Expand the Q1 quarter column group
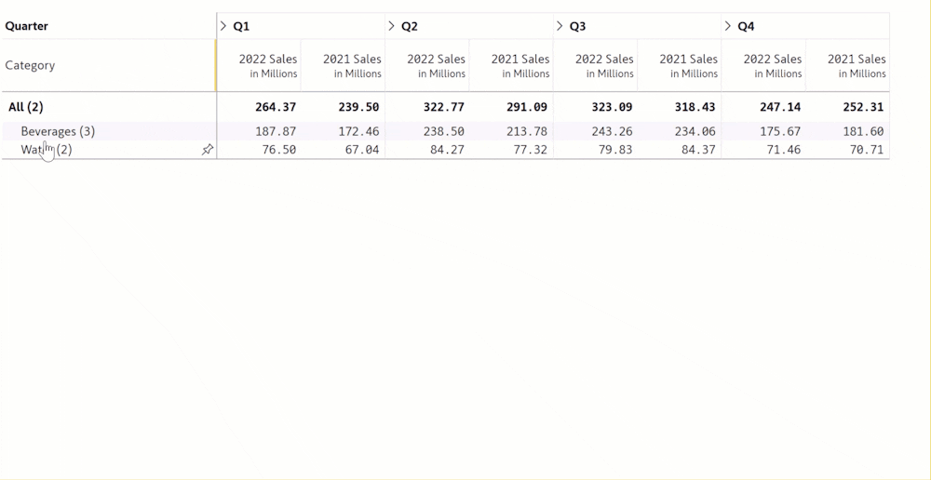This screenshot has height=480, width=931. [x=224, y=26]
